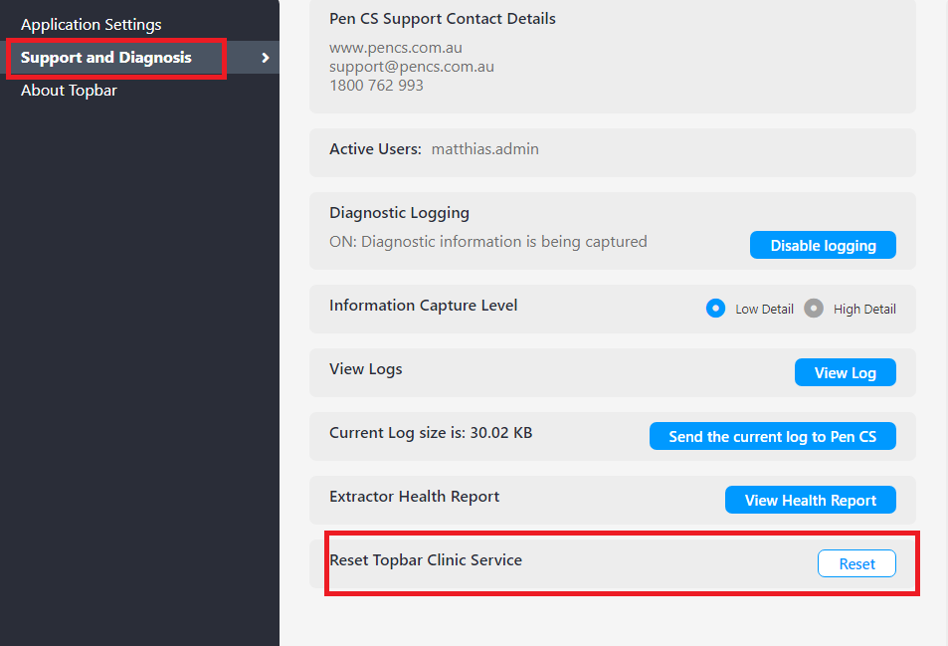Send the current log to Pen CS

(773, 436)
